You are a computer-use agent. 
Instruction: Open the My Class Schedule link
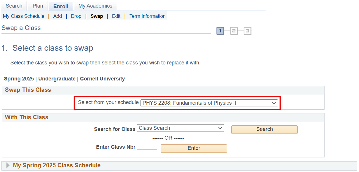[24, 16]
